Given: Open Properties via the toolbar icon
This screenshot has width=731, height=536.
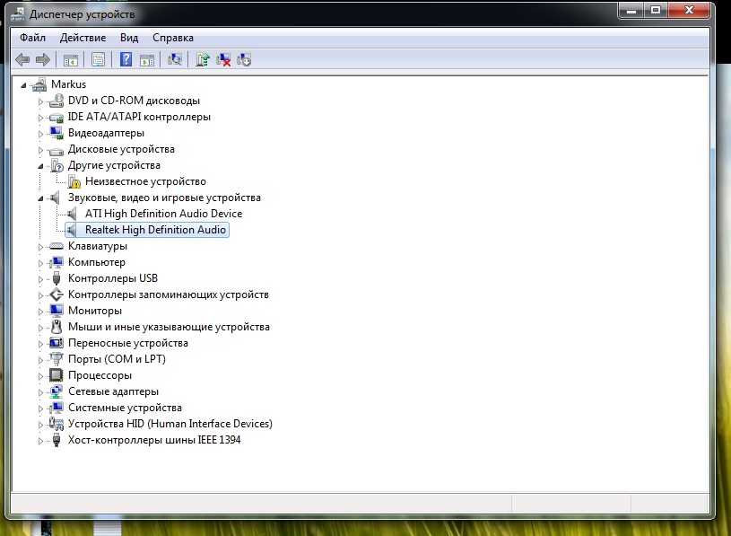Looking at the screenshot, I should coord(98,59).
